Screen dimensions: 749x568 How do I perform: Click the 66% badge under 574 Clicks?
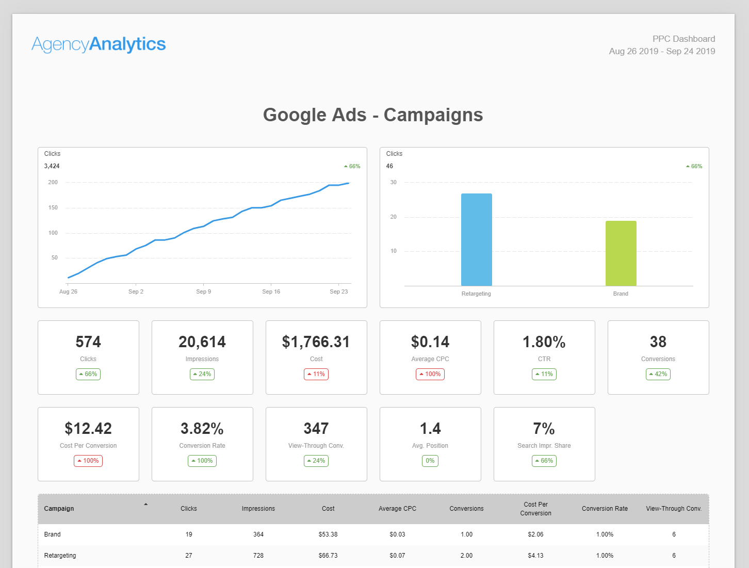88,374
